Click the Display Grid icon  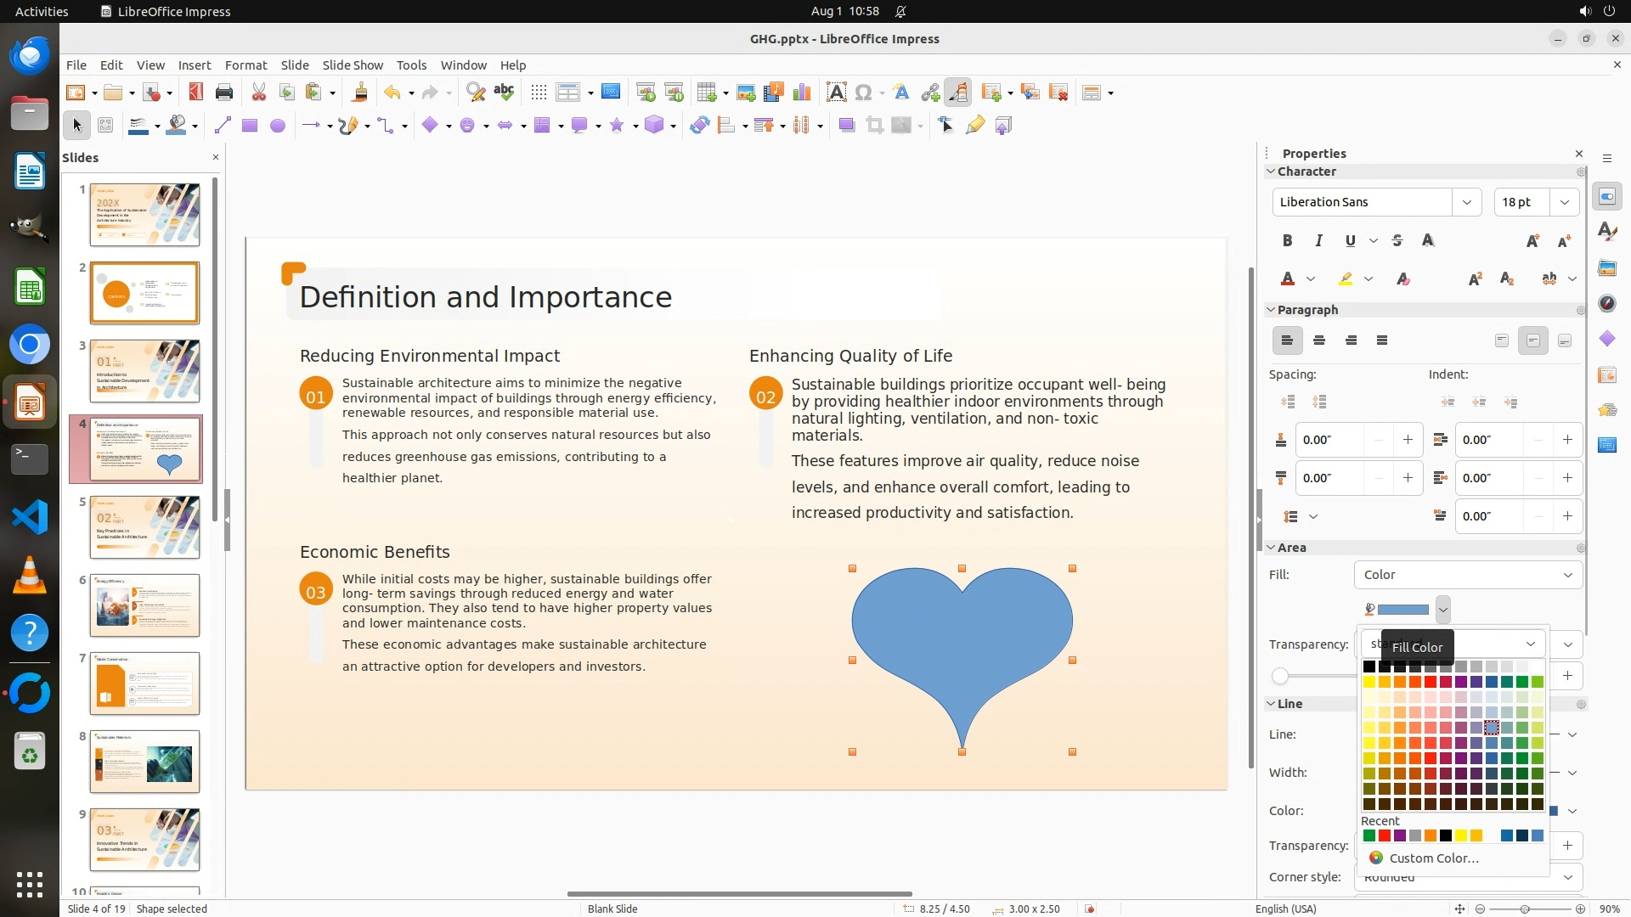pos(539,93)
